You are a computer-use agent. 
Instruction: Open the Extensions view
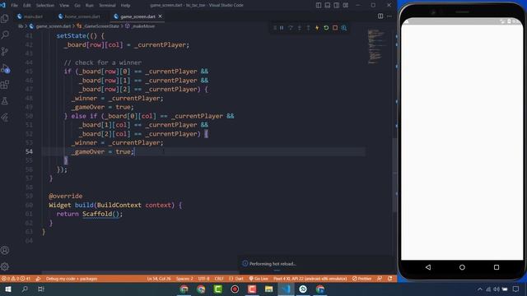coord(5,85)
